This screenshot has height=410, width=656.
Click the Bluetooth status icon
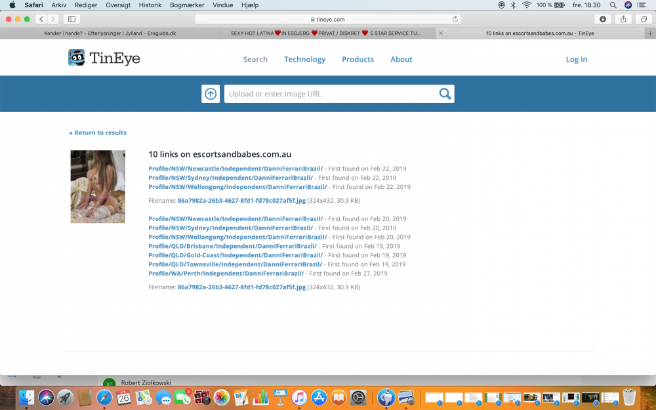[514, 5]
